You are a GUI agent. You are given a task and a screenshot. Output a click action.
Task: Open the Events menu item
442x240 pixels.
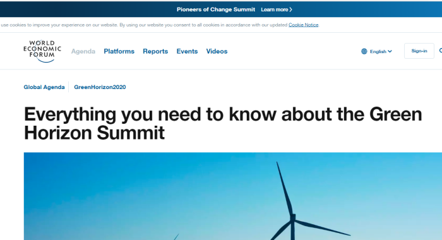(x=187, y=51)
